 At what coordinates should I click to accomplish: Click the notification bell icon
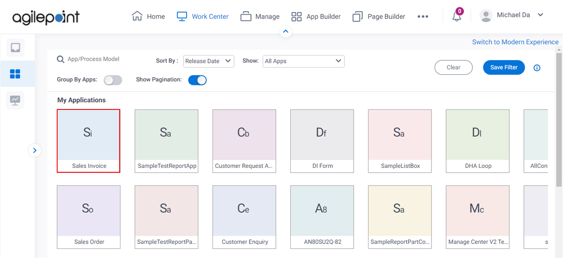pyautogui.click(x=457, y=16)
